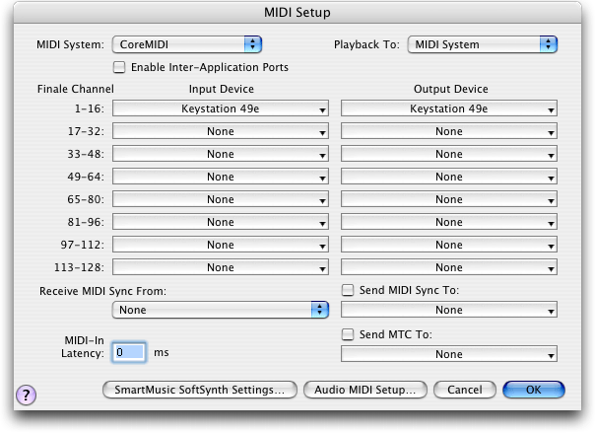Open Output Device dropdown for channels 33-48
The width and height of the screenshot is (595, 433).
(x=449, y=154)
